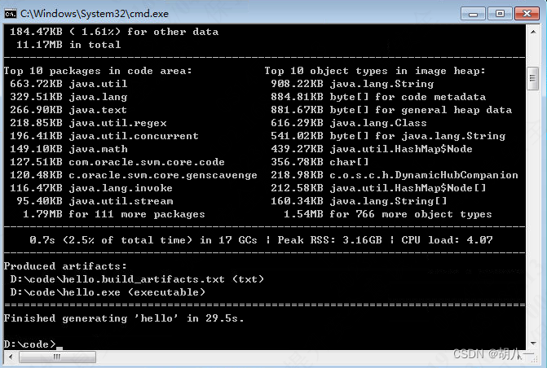
Task: Click the 'c.oracle.svm.core.genscavenge' row
Action: [x=133, y=175]
